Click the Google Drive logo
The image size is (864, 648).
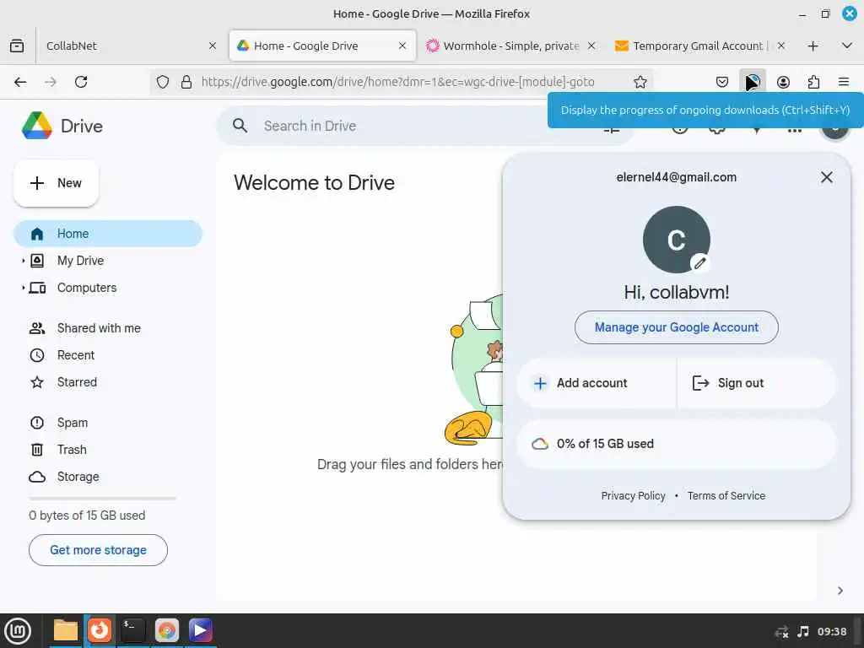[x=37, y=126]
